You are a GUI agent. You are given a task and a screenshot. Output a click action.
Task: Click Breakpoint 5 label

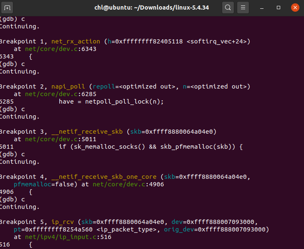point(22,222)
